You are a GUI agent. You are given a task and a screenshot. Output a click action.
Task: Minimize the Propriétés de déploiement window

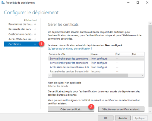[128, 2]
